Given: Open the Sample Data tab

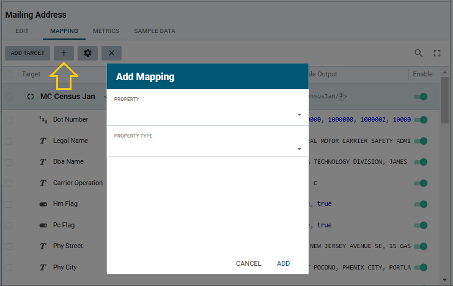Looking at the screenshot, I should [x=155, y=31].
